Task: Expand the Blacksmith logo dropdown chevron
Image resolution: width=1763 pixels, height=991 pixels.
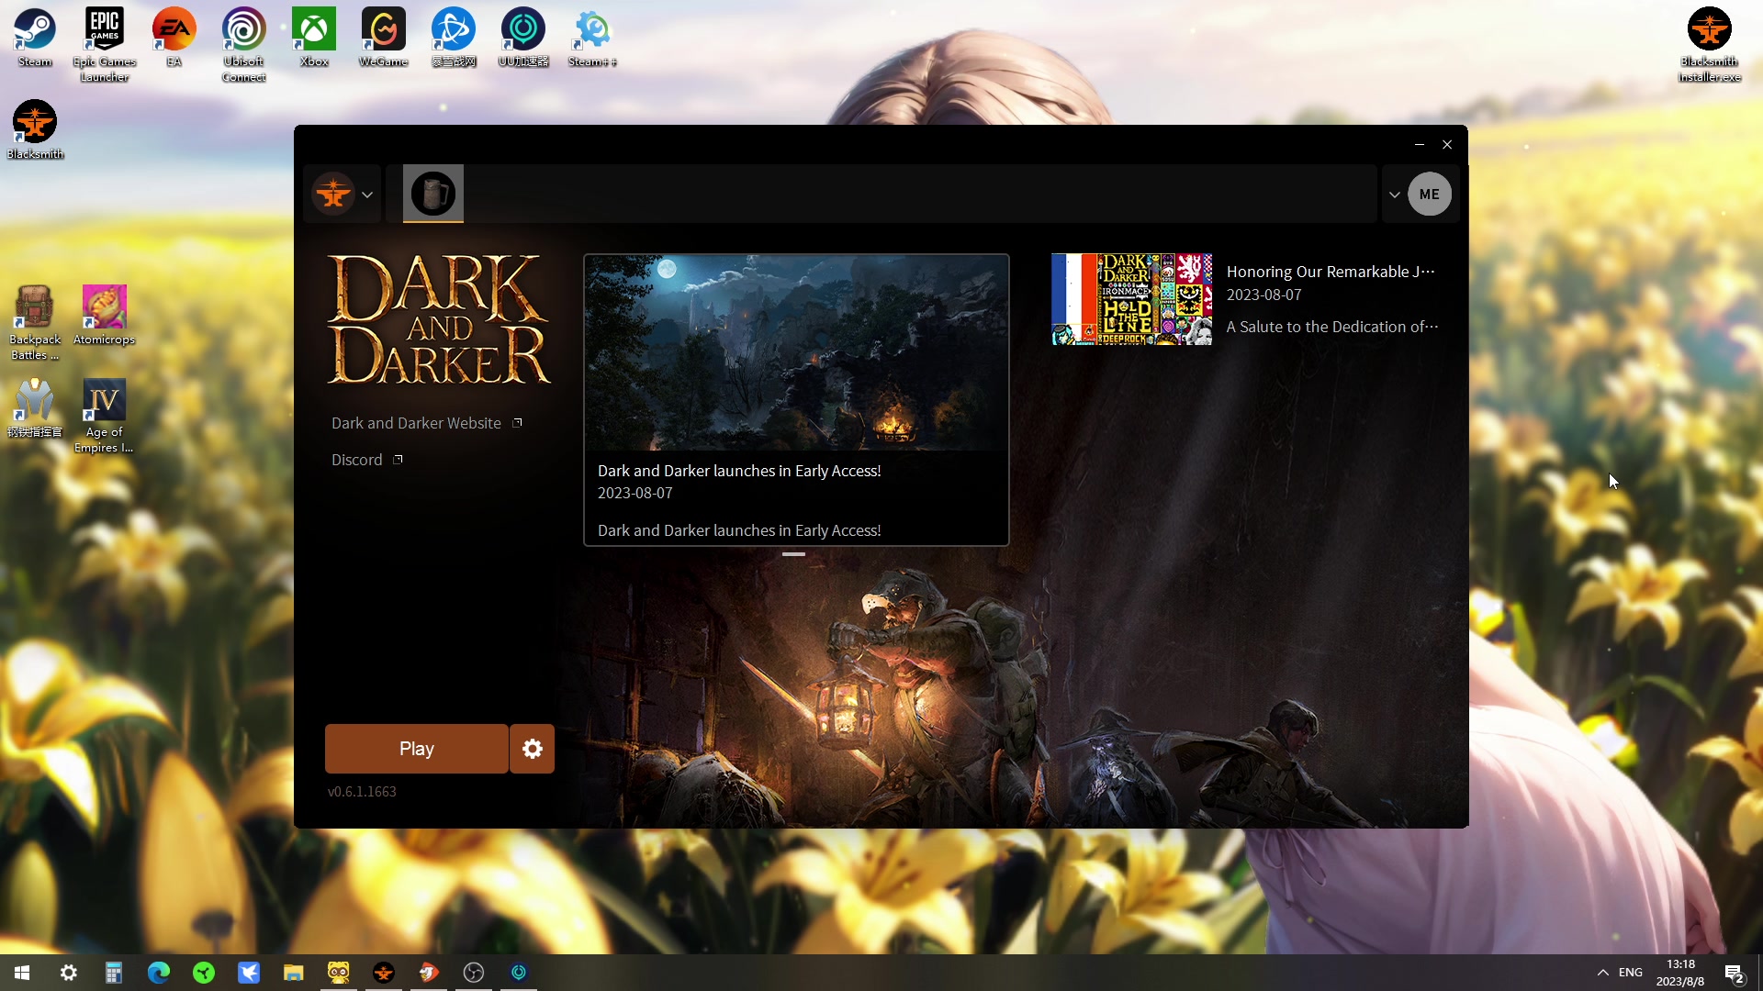Action: pos(367,195)
